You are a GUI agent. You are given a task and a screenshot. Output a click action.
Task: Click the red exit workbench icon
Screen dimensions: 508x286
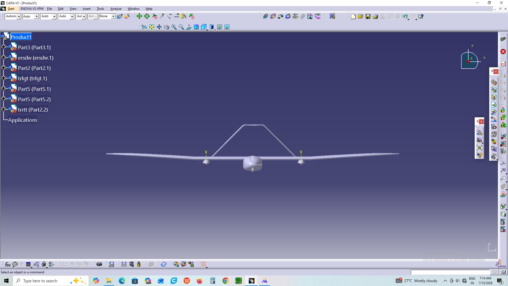[x=503, y=51]
